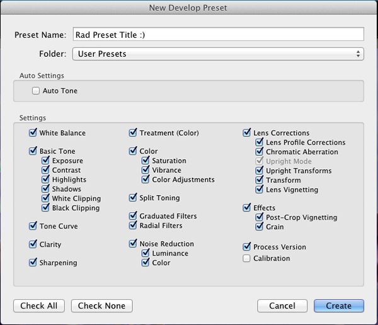Uncheck the Split Toning checkbox
378x325 pixels.
click(x=133, y=198)
